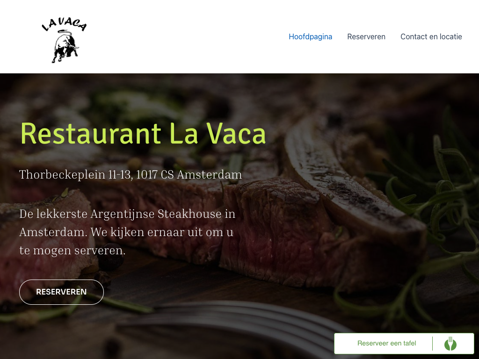Click the La Vaca bull logo
This screenshot has height=359, width=479.
pos(64,40)
